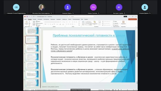Click the Arrange (Упорядочить) icon
The width and height of the screenshot is (161, 91).
coord(95,22)
